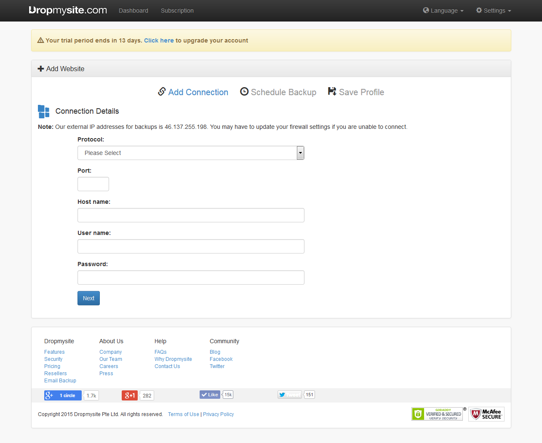Click the Facebook Like button
Screen dimensions: 542x443
point(210,395)
